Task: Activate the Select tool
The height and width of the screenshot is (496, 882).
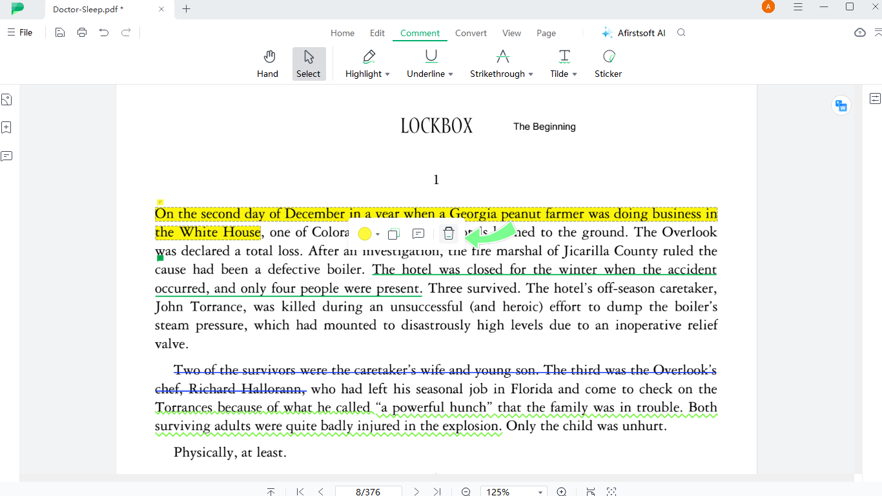Action: tap(309, 63)
